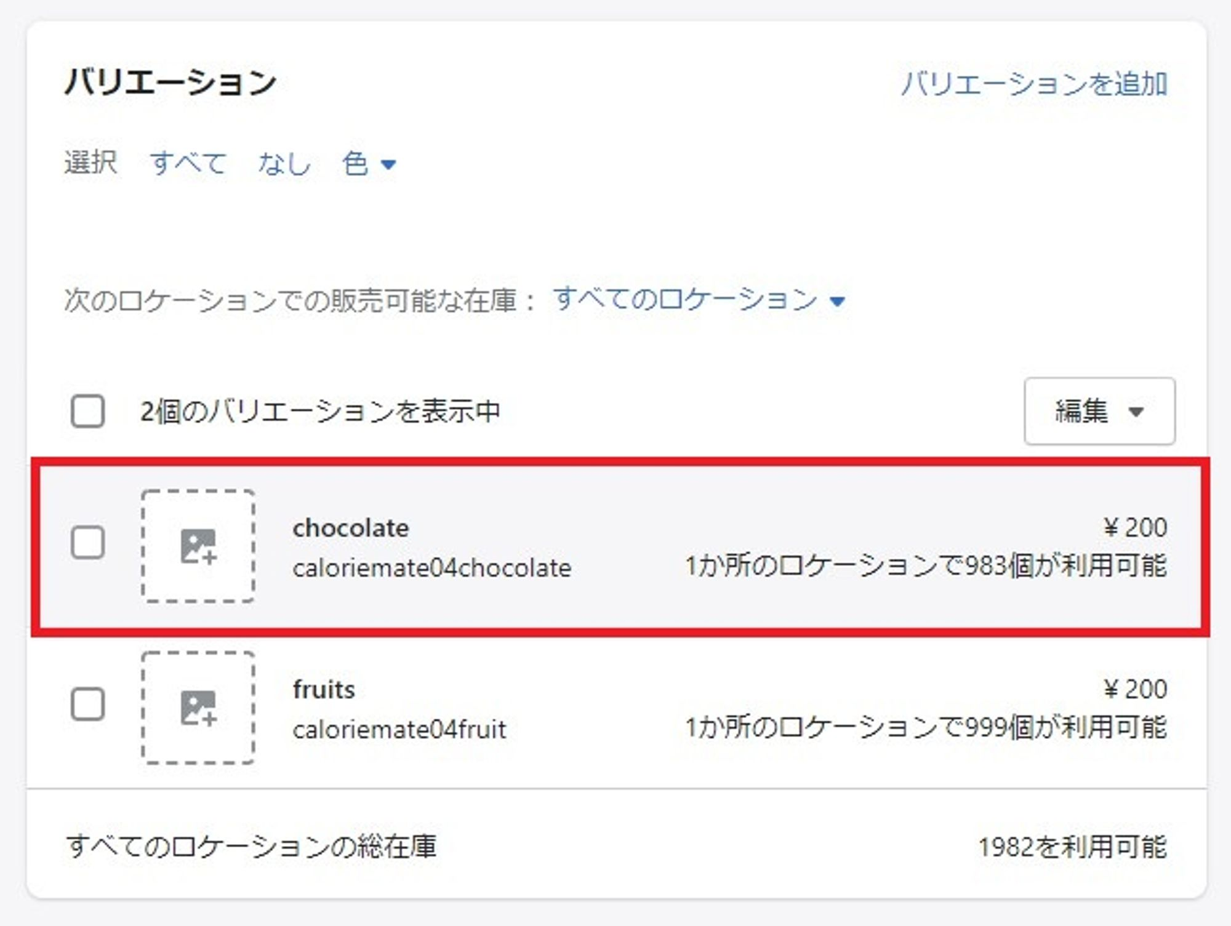This screenshot has height=926, width=1231.
Task: Open the 編集 dropdown button
Action: tap(1099, 411)
